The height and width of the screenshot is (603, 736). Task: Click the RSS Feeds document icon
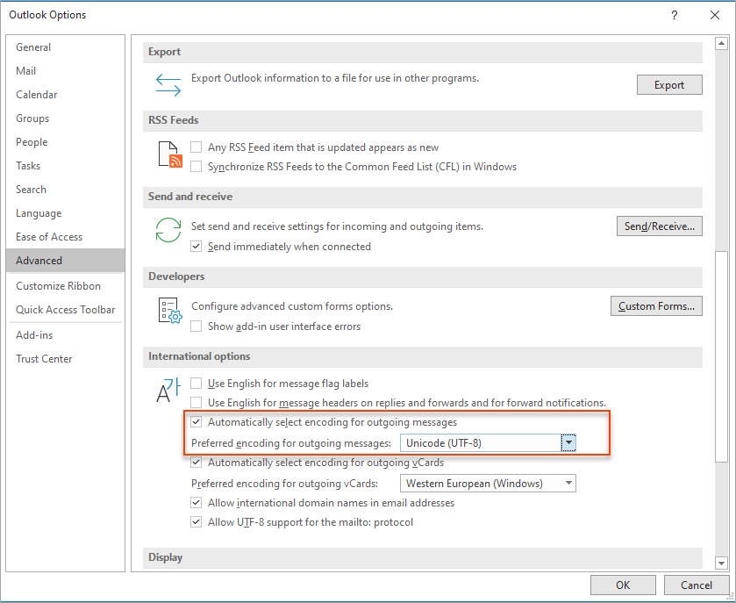pos(168,154)
